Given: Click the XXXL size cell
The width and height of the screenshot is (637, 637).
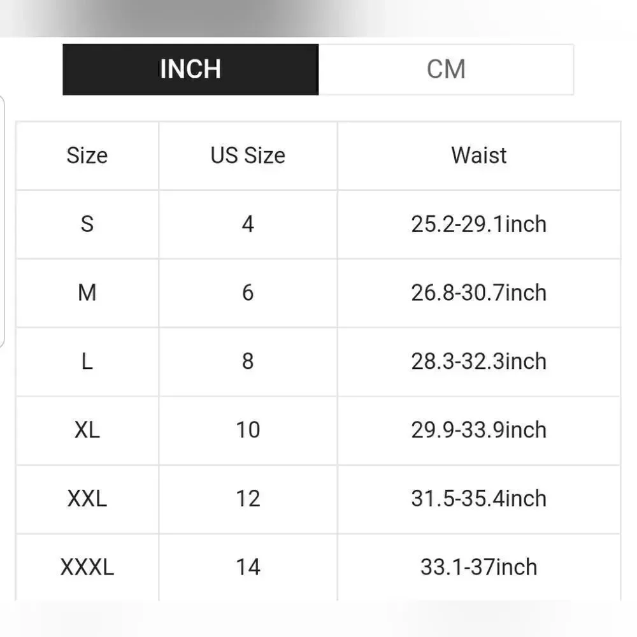Looking at the screenshot, I should (x=87, y=567).
